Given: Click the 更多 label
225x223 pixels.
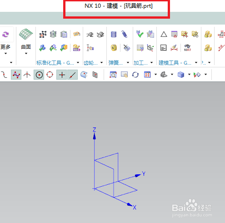Looking at the screenshot, I should click(x=5, y=47).
